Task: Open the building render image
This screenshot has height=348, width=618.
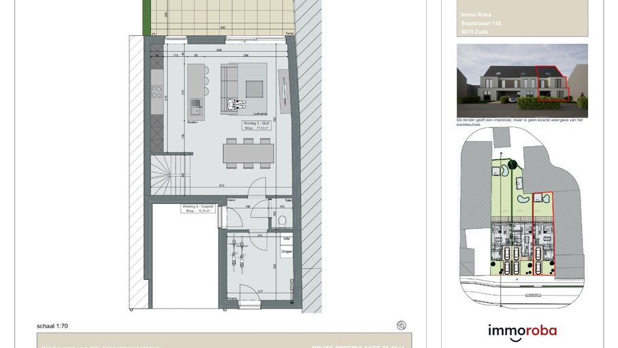Action: tap(522, 80)
